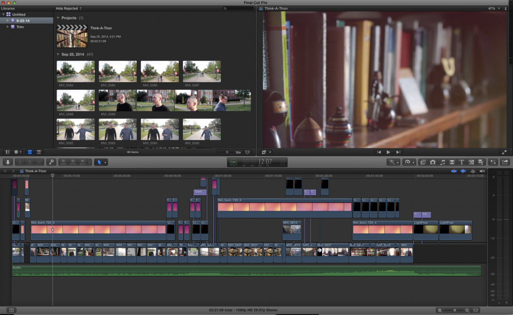This screenshot has width=513, height=315.
Task: Open the browser gear action menu
Action: click(17, 152)
